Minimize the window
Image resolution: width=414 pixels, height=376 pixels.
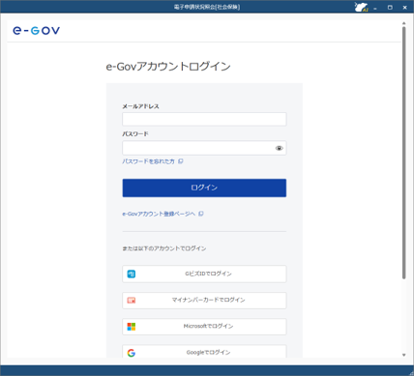point(375,8)
